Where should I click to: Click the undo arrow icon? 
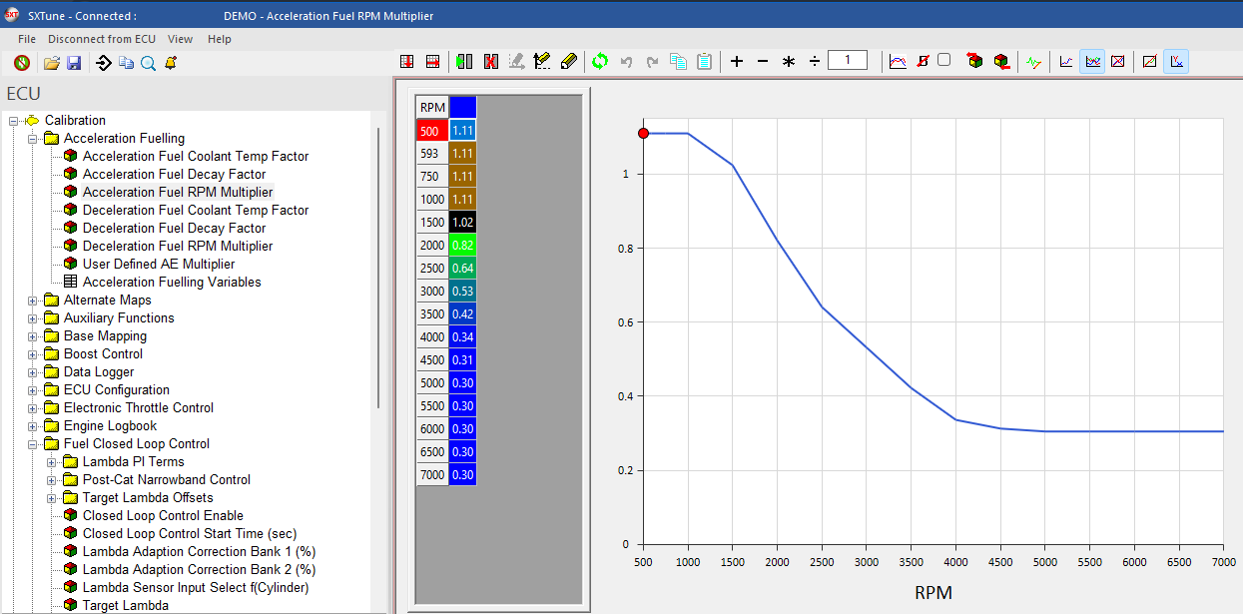click(626, 61)
